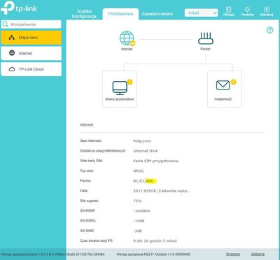This screenshot has height=260, width=280.
Task: Open the wired clients monitor icon
Action: pyautogui.click(x=120, y=88)
